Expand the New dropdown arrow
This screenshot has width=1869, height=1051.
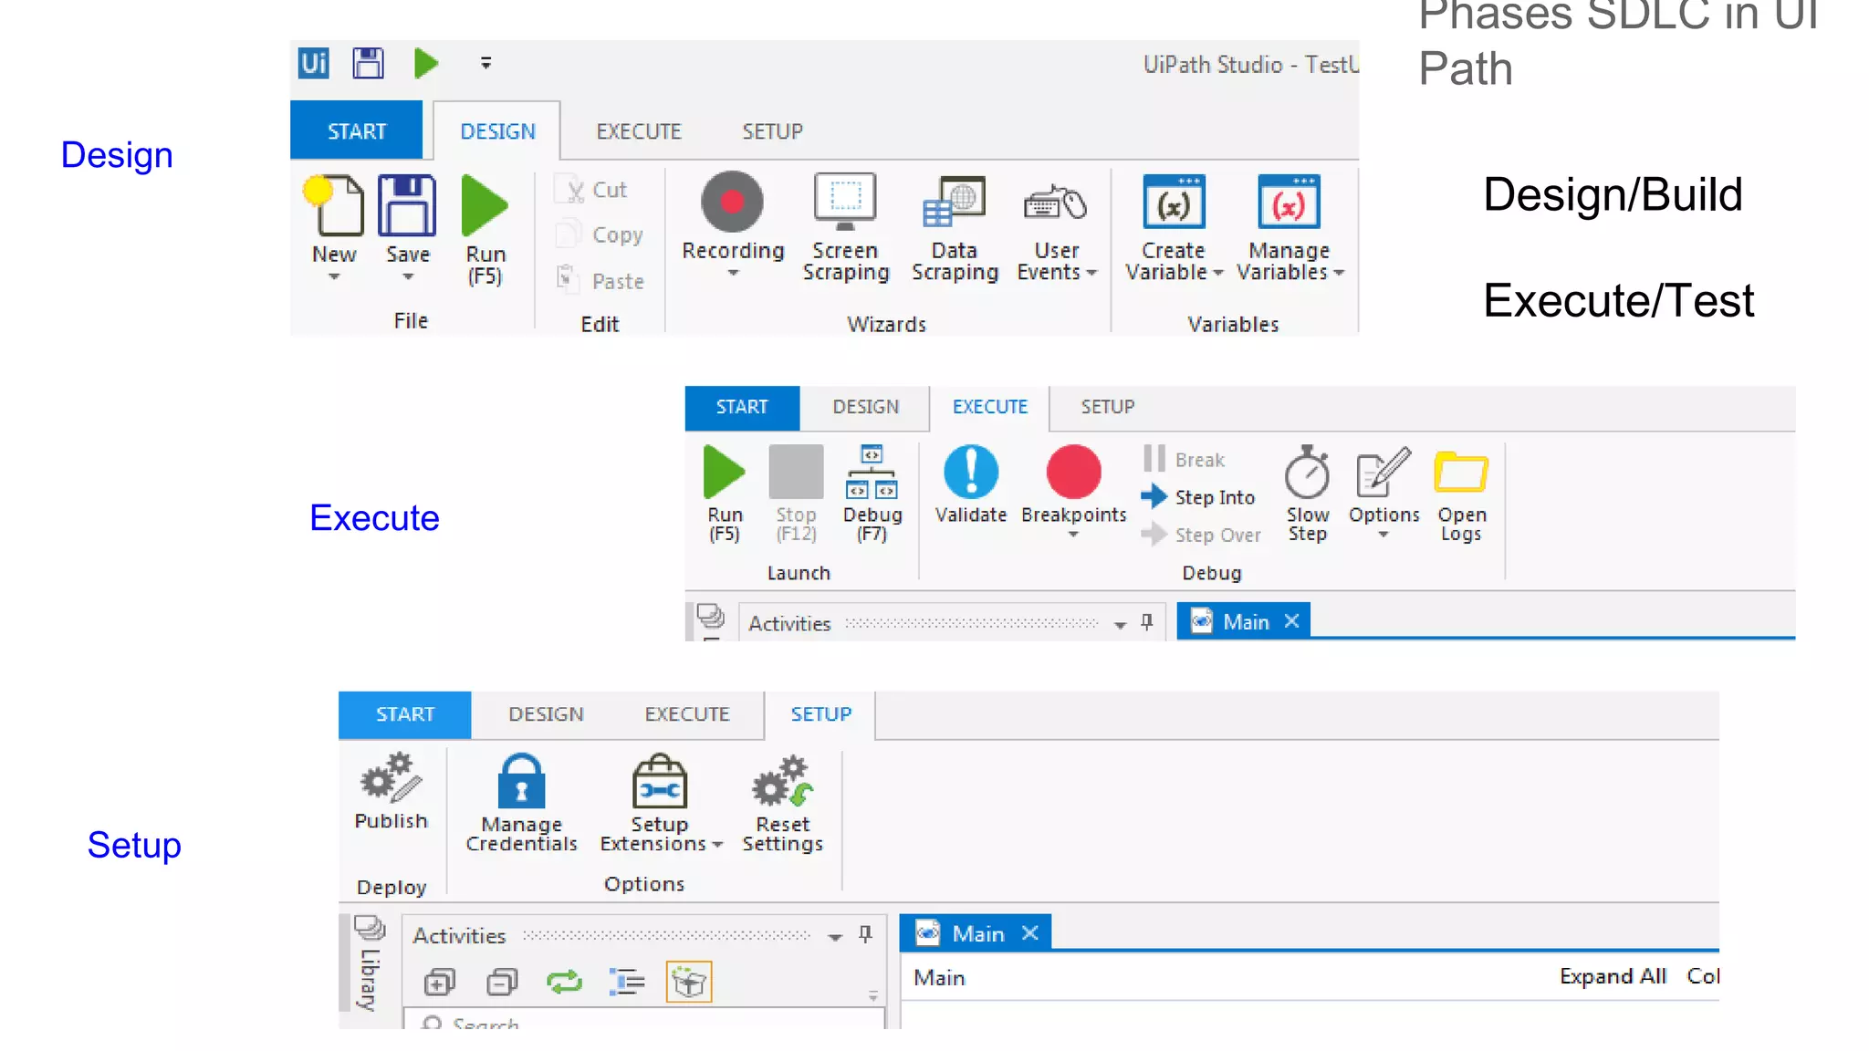(334, 276)
